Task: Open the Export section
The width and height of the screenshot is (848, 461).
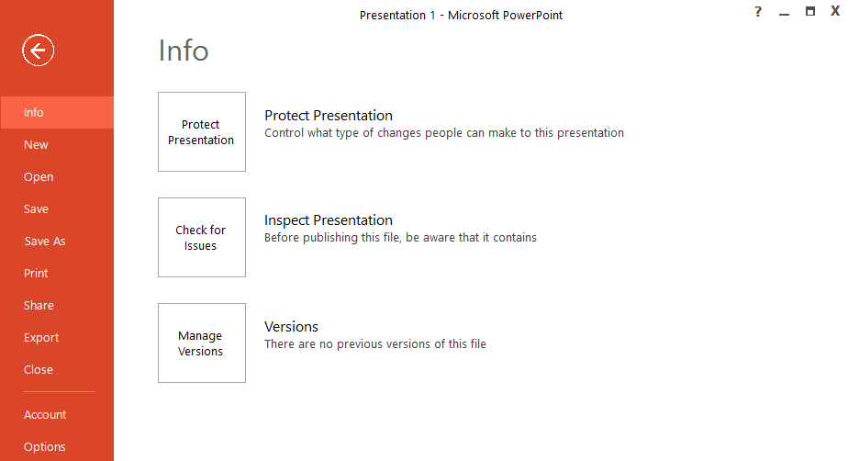Action: (x=41, y=338)
